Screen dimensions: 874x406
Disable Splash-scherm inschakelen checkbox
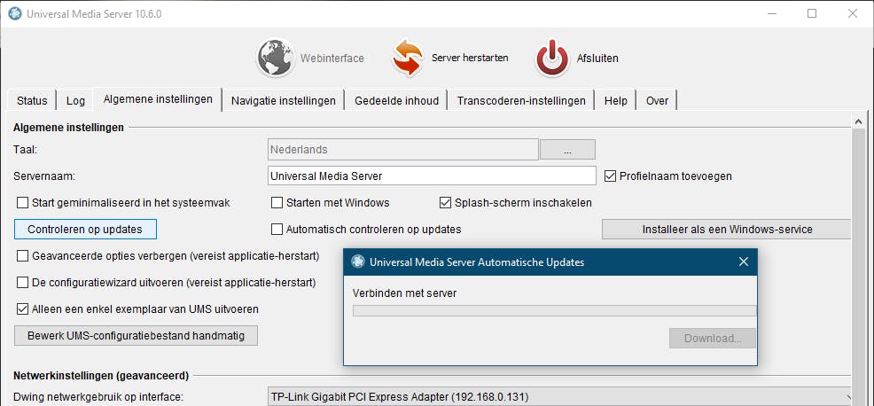coord(445,203)
